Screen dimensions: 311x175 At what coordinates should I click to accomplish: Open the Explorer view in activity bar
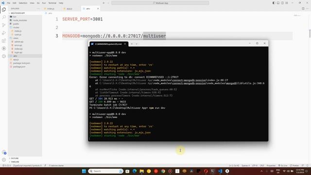pyautogui.click(x=4, y=10)
